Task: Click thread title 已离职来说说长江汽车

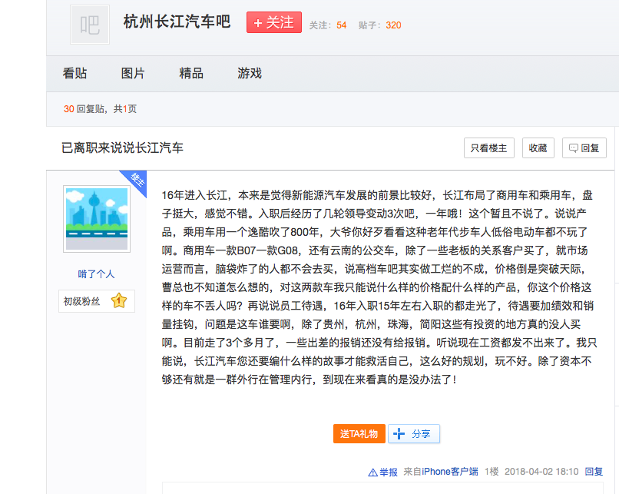Action: coord(122,148)
